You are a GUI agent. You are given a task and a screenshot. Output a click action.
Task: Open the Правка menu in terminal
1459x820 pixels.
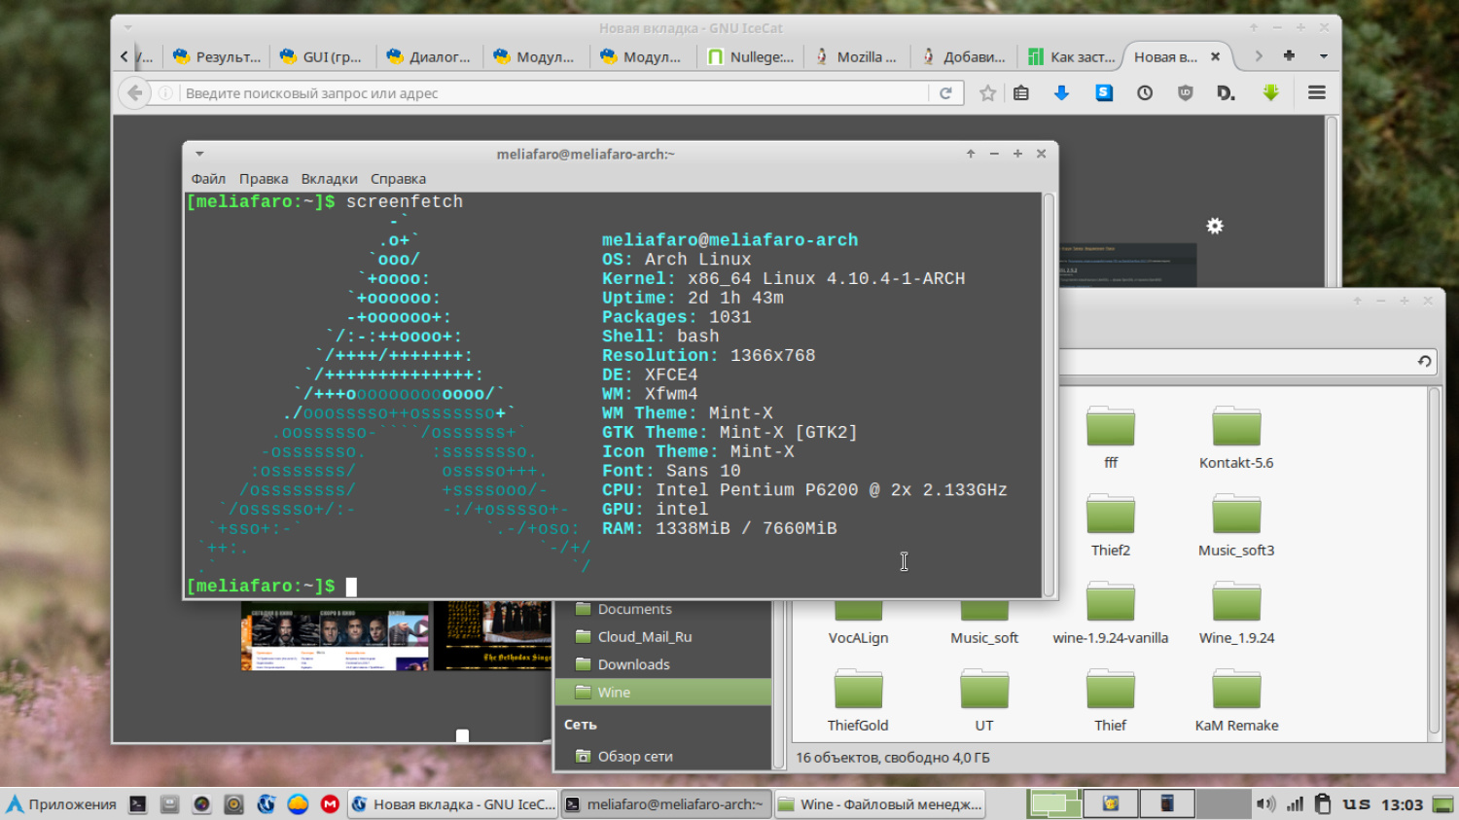click(x=264, y=179)
